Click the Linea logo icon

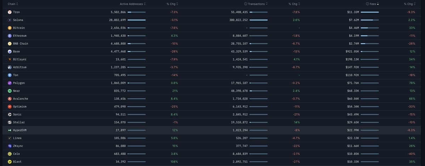10,138
